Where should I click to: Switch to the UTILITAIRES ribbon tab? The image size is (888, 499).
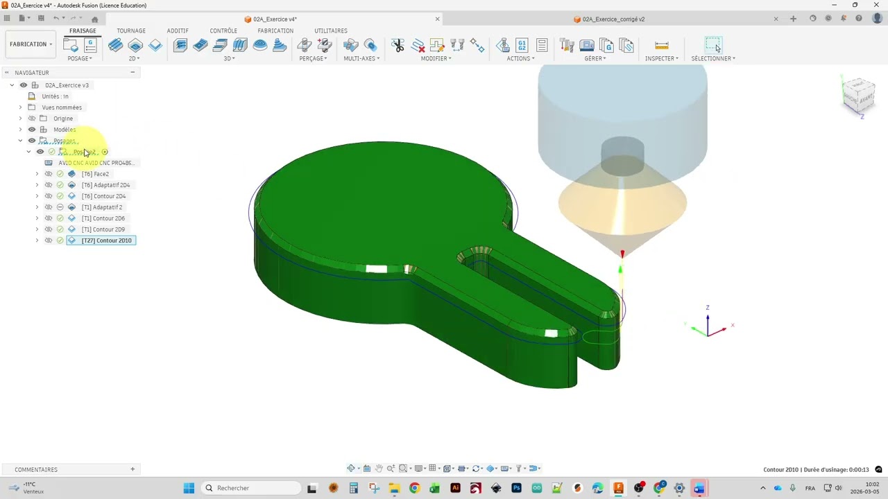coord(331,30)
